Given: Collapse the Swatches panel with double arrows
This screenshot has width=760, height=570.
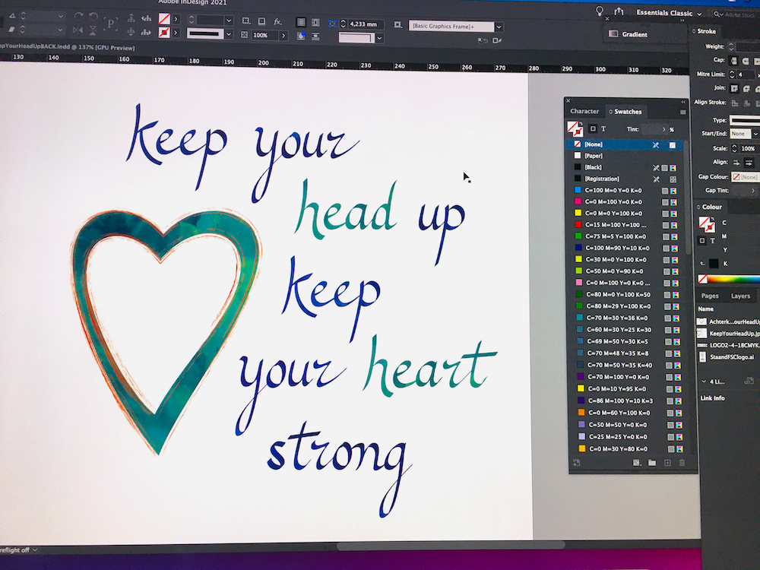Looking at the screenshot, I should point(683,102).
